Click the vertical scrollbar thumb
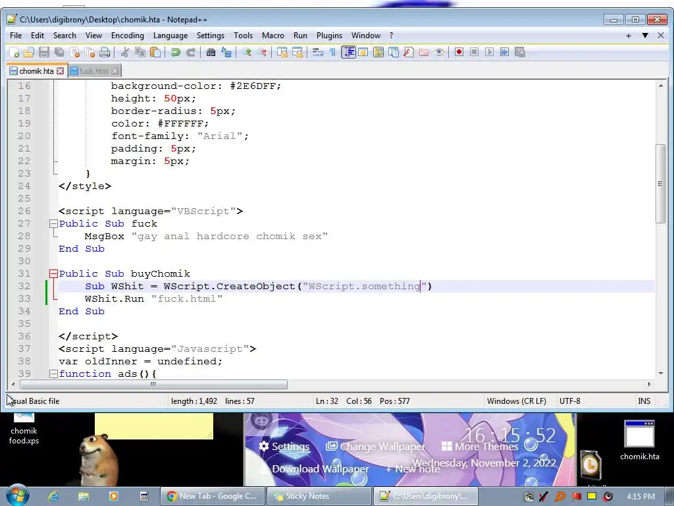Screen dimensions: 674x506 pyautogui.click(x=661, y=184)
